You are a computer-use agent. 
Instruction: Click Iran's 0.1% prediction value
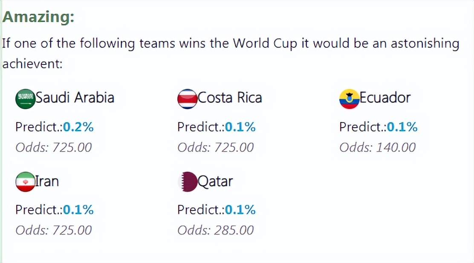[x=78, y=210]
